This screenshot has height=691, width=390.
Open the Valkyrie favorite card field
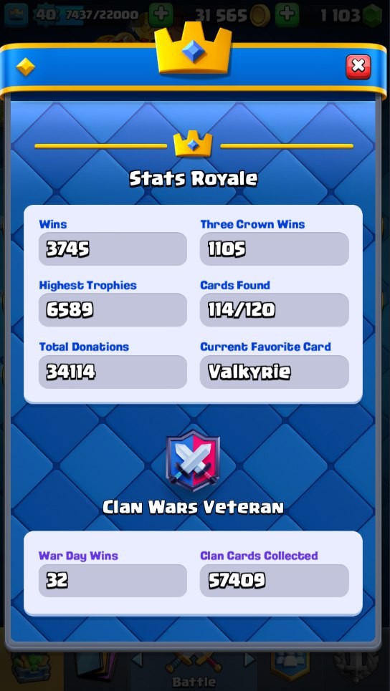pyautogui.click(x=274, y=372)
